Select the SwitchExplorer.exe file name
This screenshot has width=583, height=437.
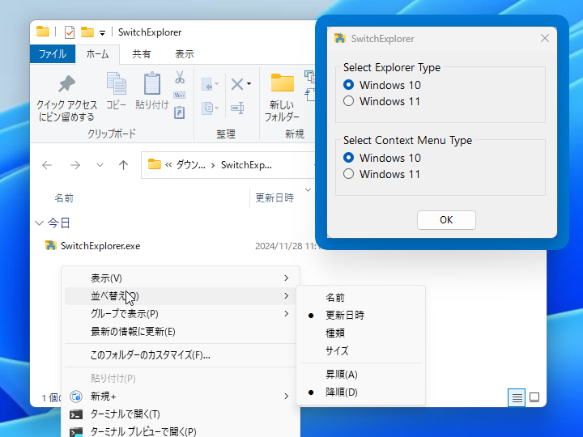(100, 246)
